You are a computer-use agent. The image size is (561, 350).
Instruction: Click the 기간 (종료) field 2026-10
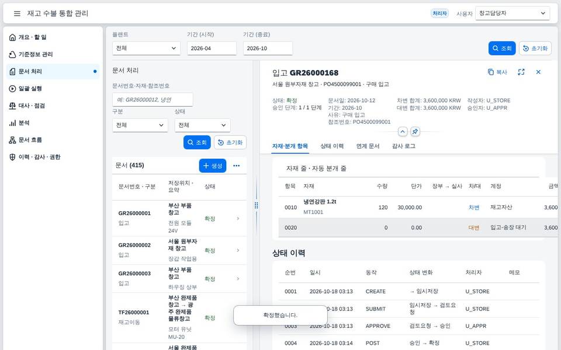268,48
